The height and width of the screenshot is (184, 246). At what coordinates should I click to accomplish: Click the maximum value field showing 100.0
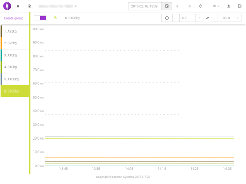tap(226, 18)
